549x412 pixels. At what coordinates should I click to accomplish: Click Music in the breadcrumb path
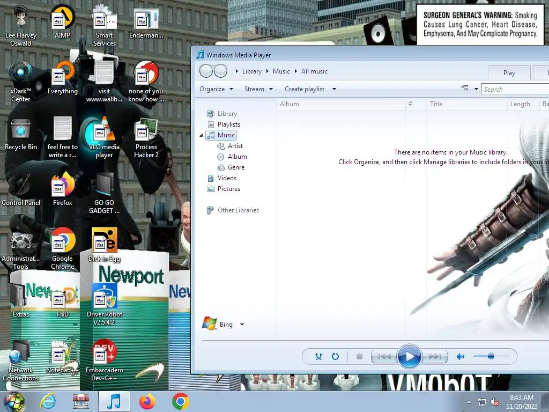(x=281, y=71)
